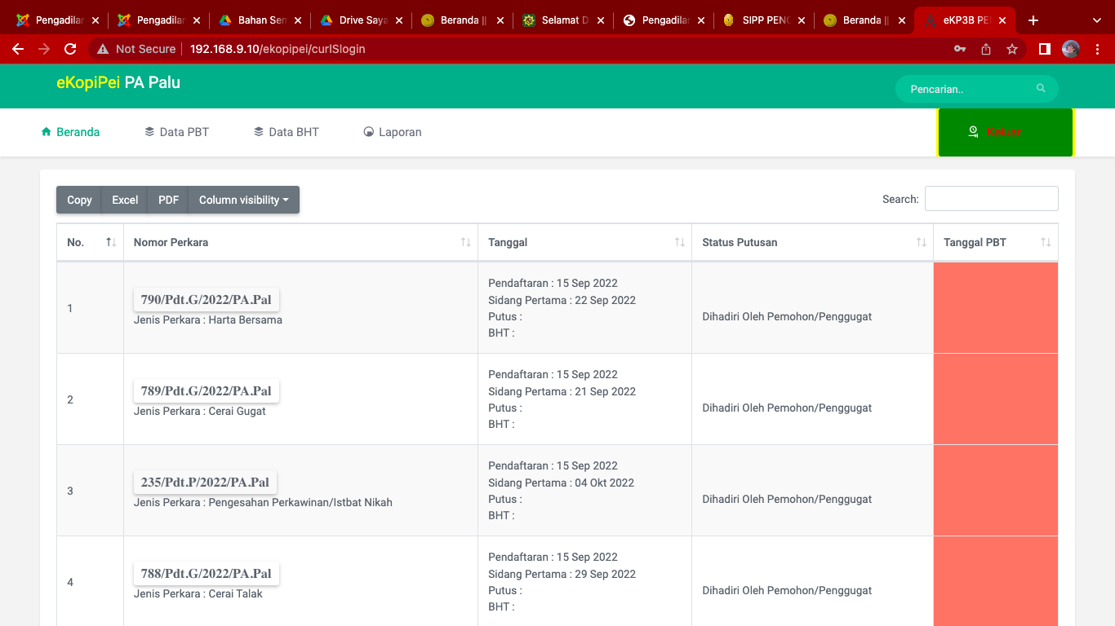Image resolution: width=1115 pixels, height=626 pixels.
Task: Bookmark this page with the star icon
Action: (x=1012, y=49)
